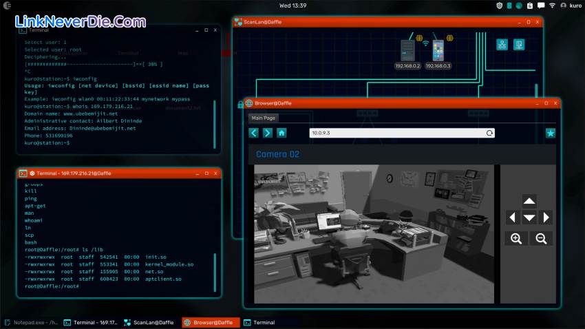Viewport: 585px width, 329px height.
Task: Pan the camera down with the down arrow
Action: pyautogui.click(x=529, y=217)
